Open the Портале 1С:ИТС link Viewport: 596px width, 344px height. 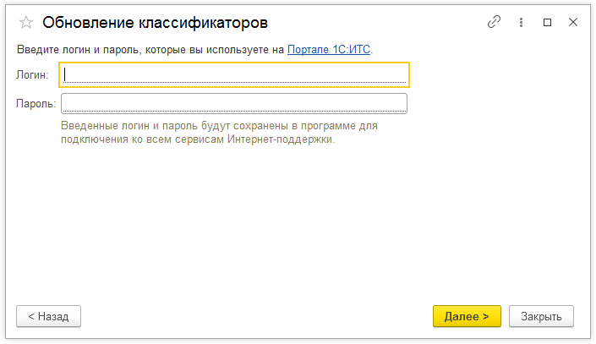click(x=329, y=50)
